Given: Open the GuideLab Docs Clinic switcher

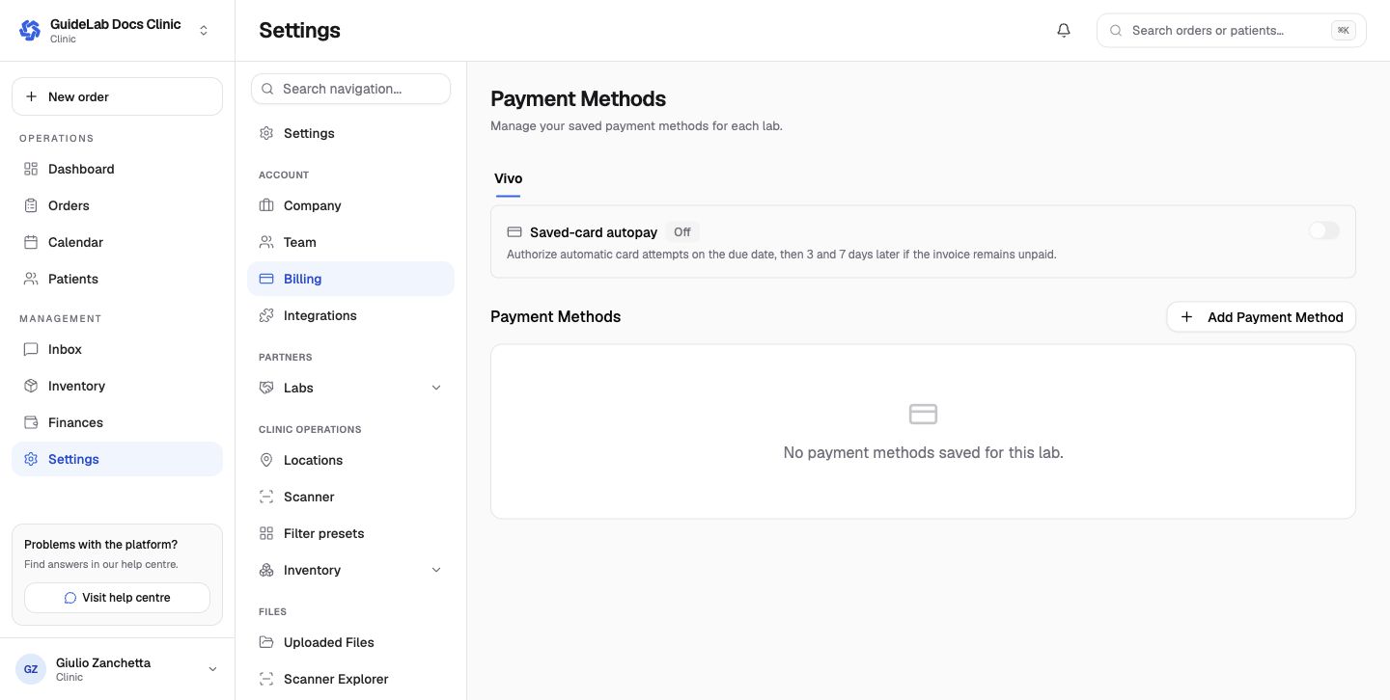Looking at the screenshot, I should (x=117, y=30).
